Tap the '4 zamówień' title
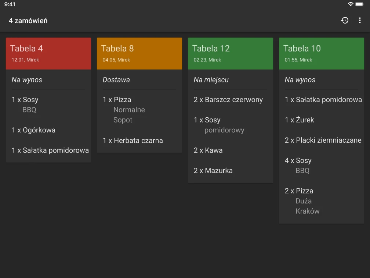This screenshot has width=370, height=278. [x=28, y=21]
